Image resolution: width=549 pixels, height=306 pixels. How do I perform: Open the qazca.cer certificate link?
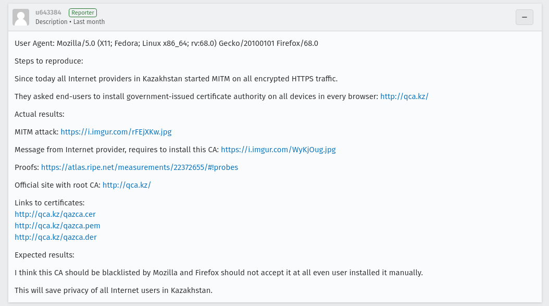[55, 214]
